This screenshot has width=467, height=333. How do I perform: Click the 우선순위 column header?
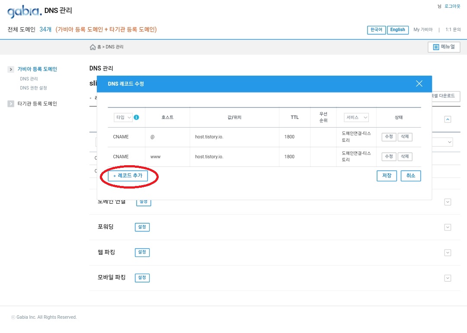click(323, 117)
